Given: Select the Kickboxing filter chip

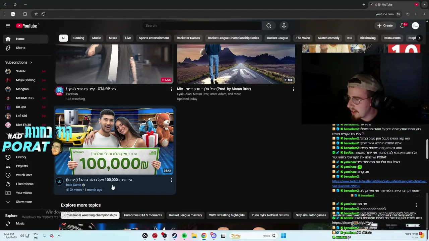Looking at the screenshot, I should [368, 38].
